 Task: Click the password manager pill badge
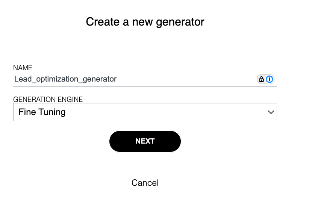(x=265, y=79)
